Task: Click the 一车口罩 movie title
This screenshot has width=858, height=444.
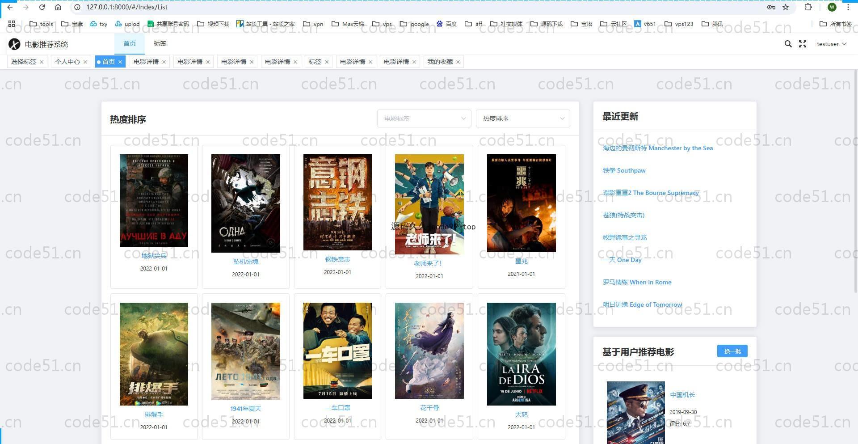Action: click(x=337, y=408)
